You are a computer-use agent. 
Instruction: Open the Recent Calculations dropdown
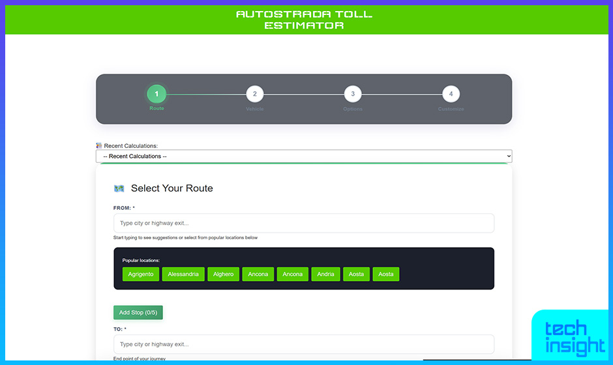[303, 156]
